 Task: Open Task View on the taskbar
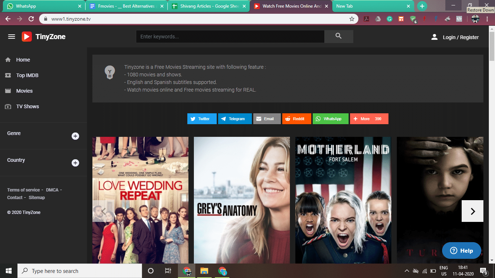click(x=168, y=271)
